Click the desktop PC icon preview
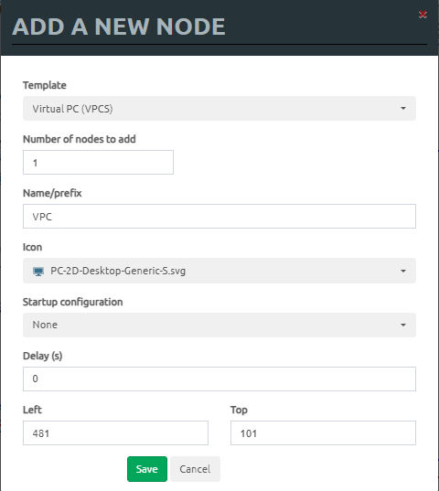The width and height of the screenshot is (439, 491). tap(38, 272)
